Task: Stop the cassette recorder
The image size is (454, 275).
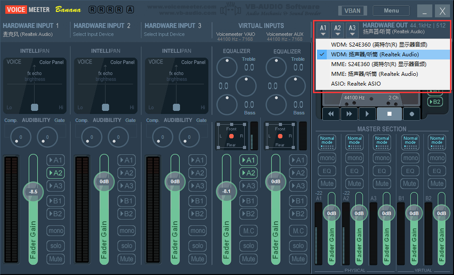Action: point(389,114)
